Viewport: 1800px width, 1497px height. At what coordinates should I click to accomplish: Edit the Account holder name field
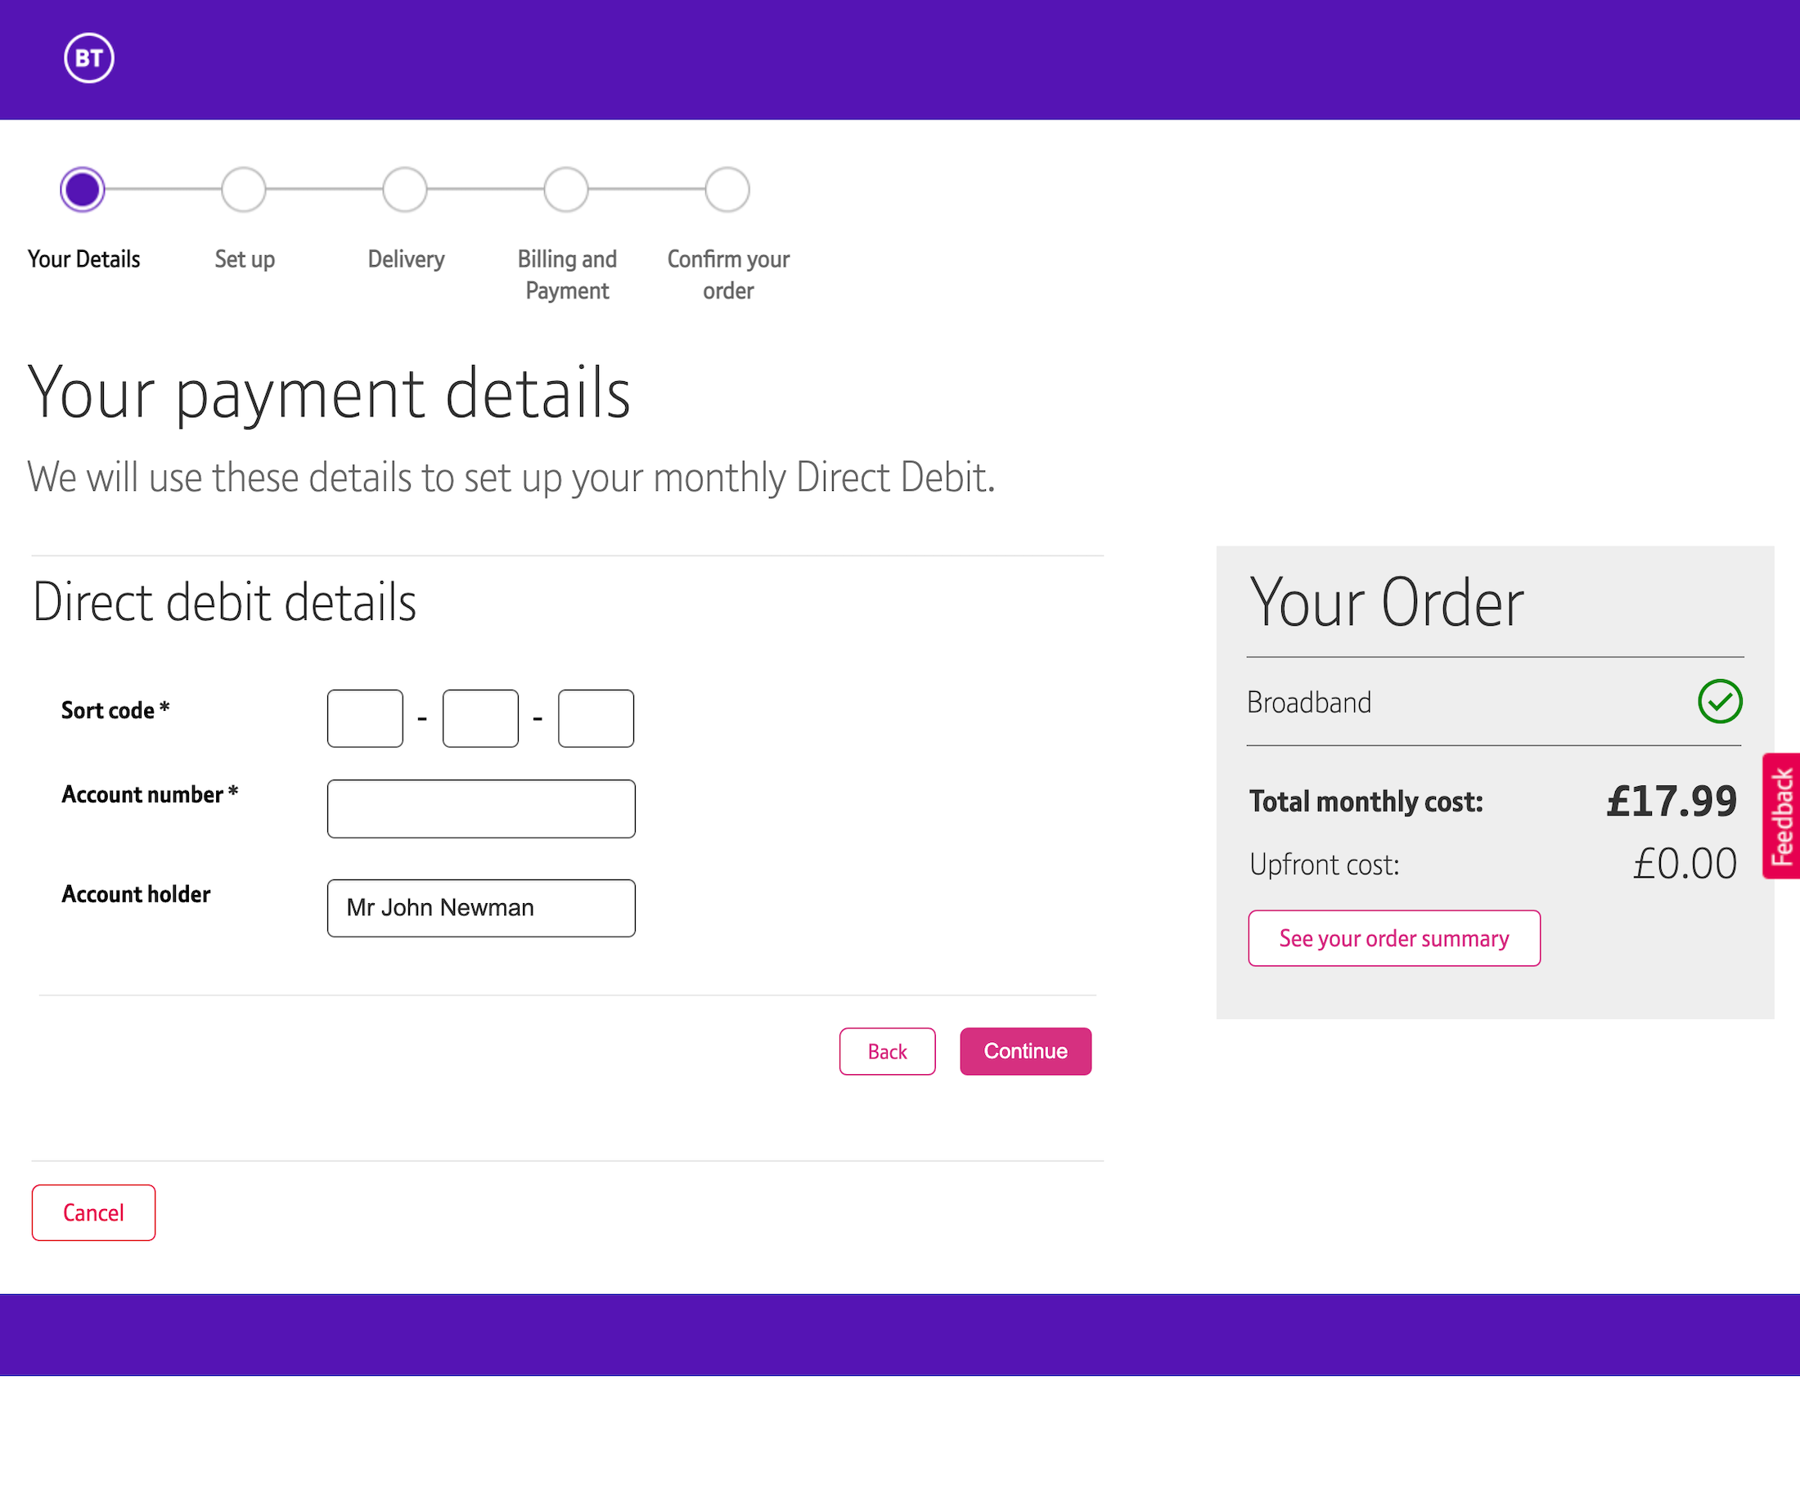[481, 908]
